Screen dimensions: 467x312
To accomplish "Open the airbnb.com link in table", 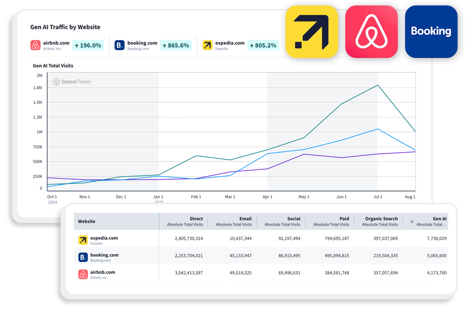I will [x=103, y=272].
